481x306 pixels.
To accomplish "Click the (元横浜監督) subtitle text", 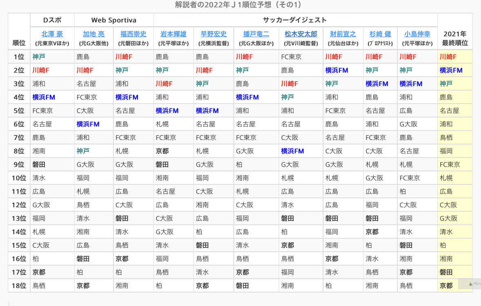I will [213, 44].
